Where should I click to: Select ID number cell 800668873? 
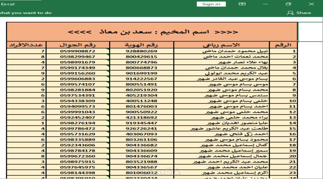tap(141, 68)
